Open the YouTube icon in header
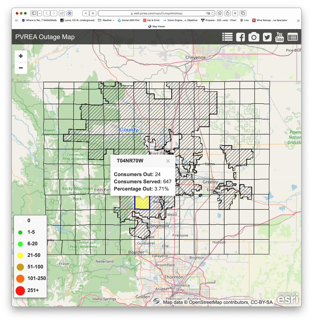Image resolution: width=313 pixels, height=322 pixels. pos(279,37)
